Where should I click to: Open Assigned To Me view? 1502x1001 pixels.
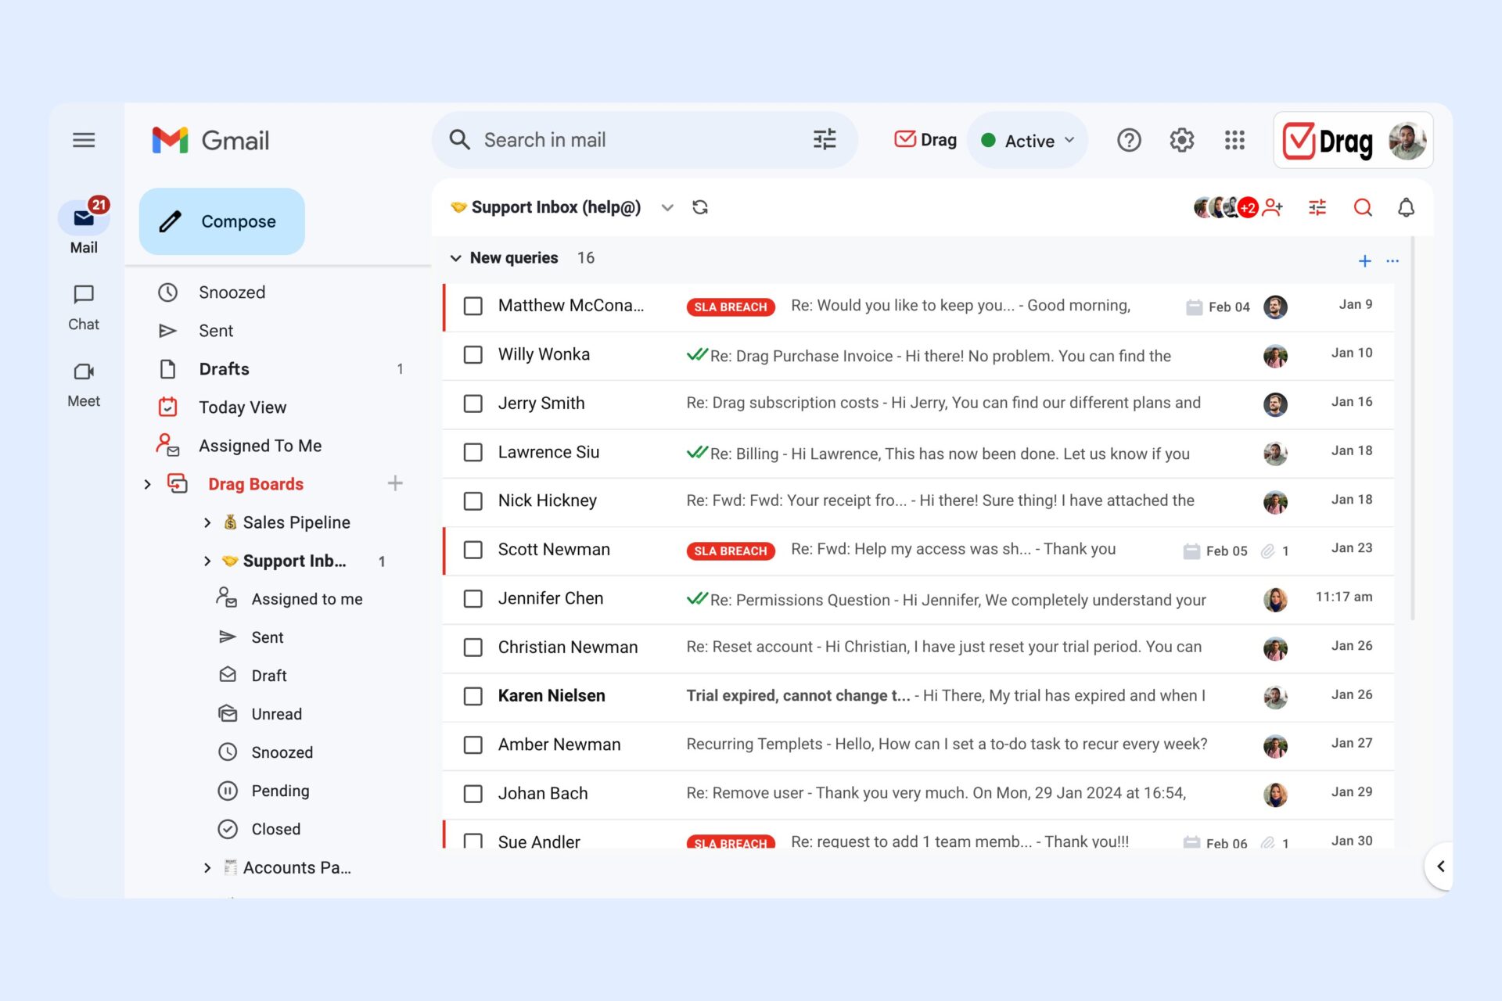(x=260, y=446)
